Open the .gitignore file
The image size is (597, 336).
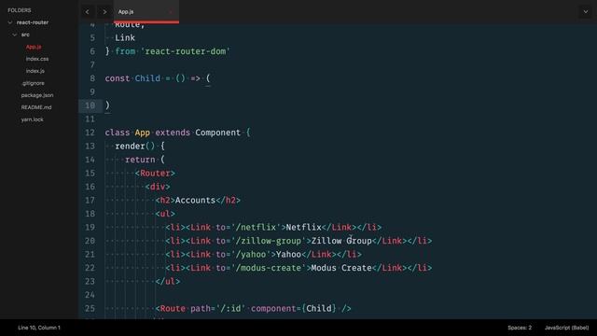(33, 83)
